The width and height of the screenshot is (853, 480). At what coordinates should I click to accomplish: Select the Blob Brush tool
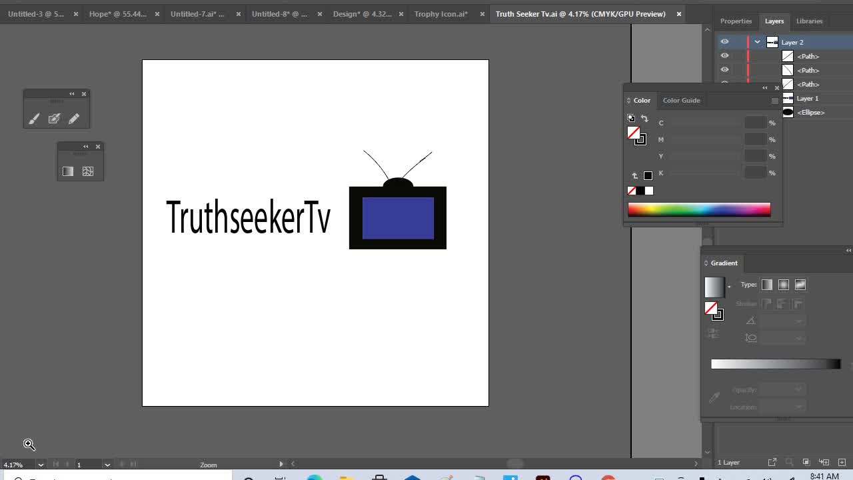click(x=54, y=119)
